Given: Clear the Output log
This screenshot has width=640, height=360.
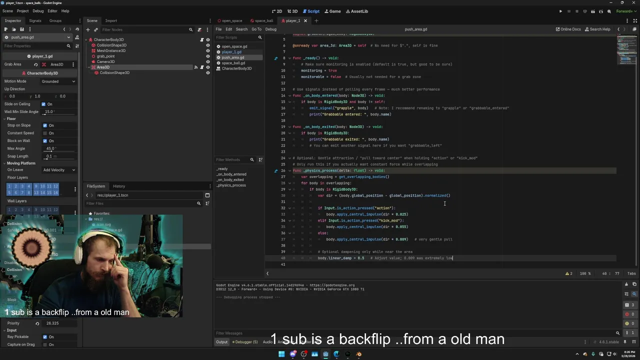Looking at the screenshot, I should pyautogui.click(x=626, y=284).
